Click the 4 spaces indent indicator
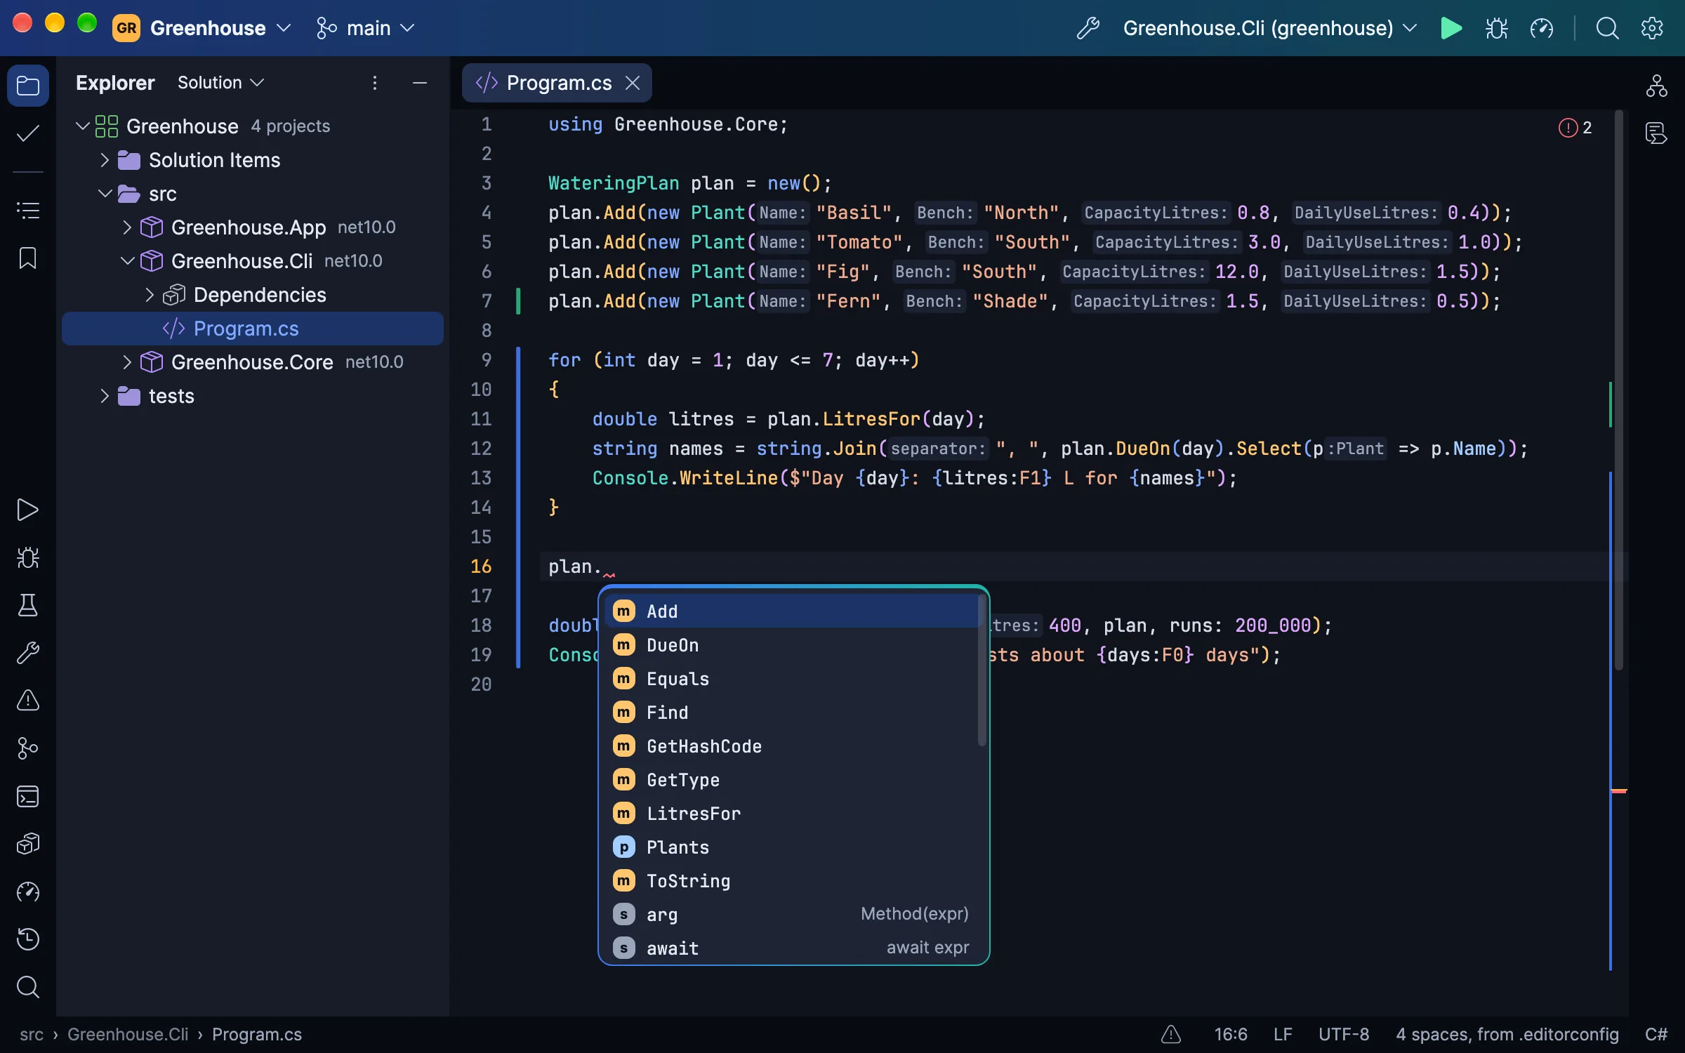The image size is (1685, 1053). point(1507,1034)
